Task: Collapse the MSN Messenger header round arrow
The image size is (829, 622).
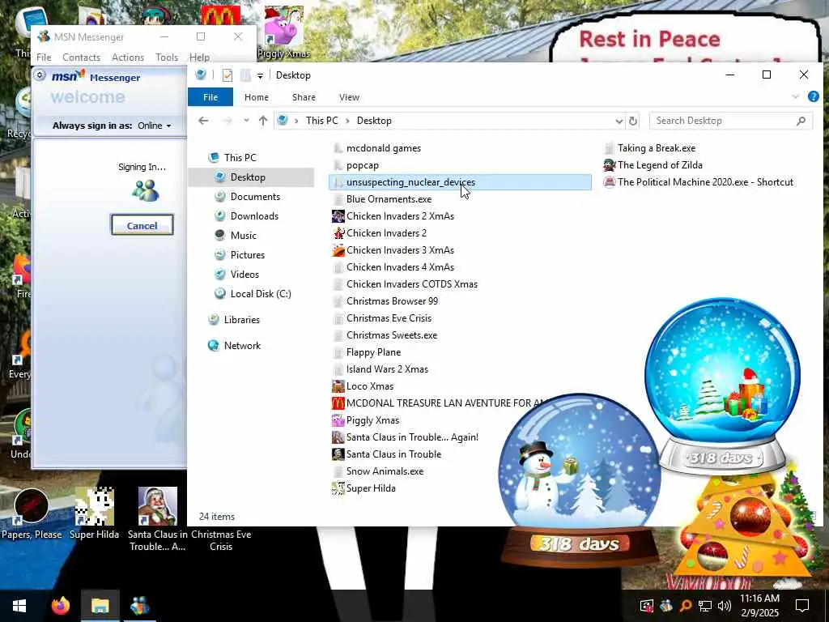Action: coord(40,75)
